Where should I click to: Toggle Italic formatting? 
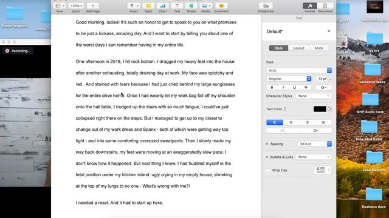(283, 87)
